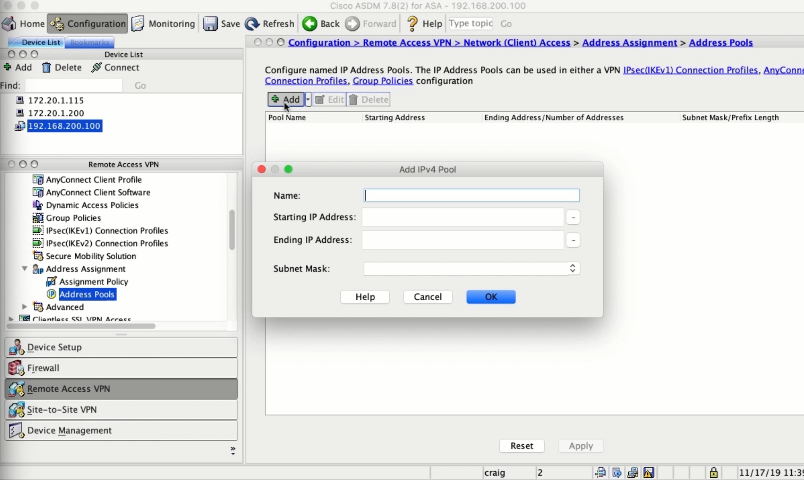
Task: Open IPsec(IKEv2) Connection Profiles icon
Action: (x=38, y=243)
